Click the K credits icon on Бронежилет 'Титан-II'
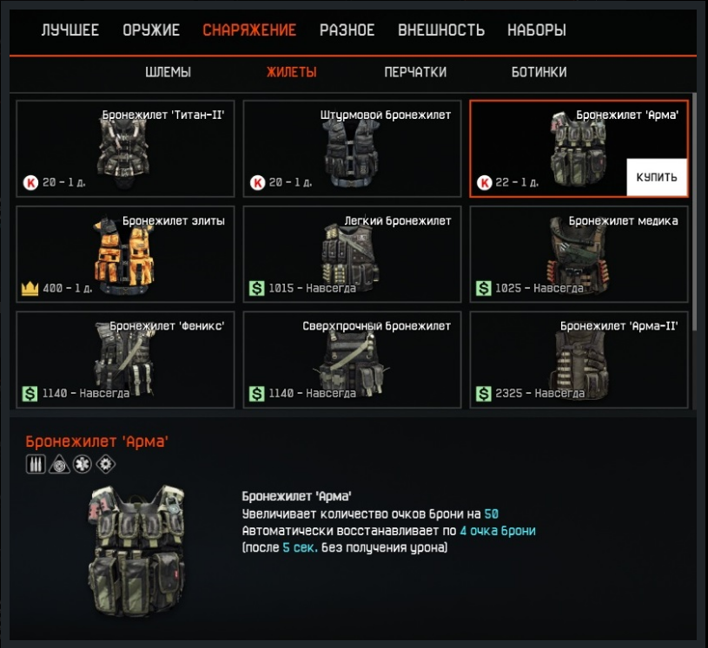 pos(30,183)
